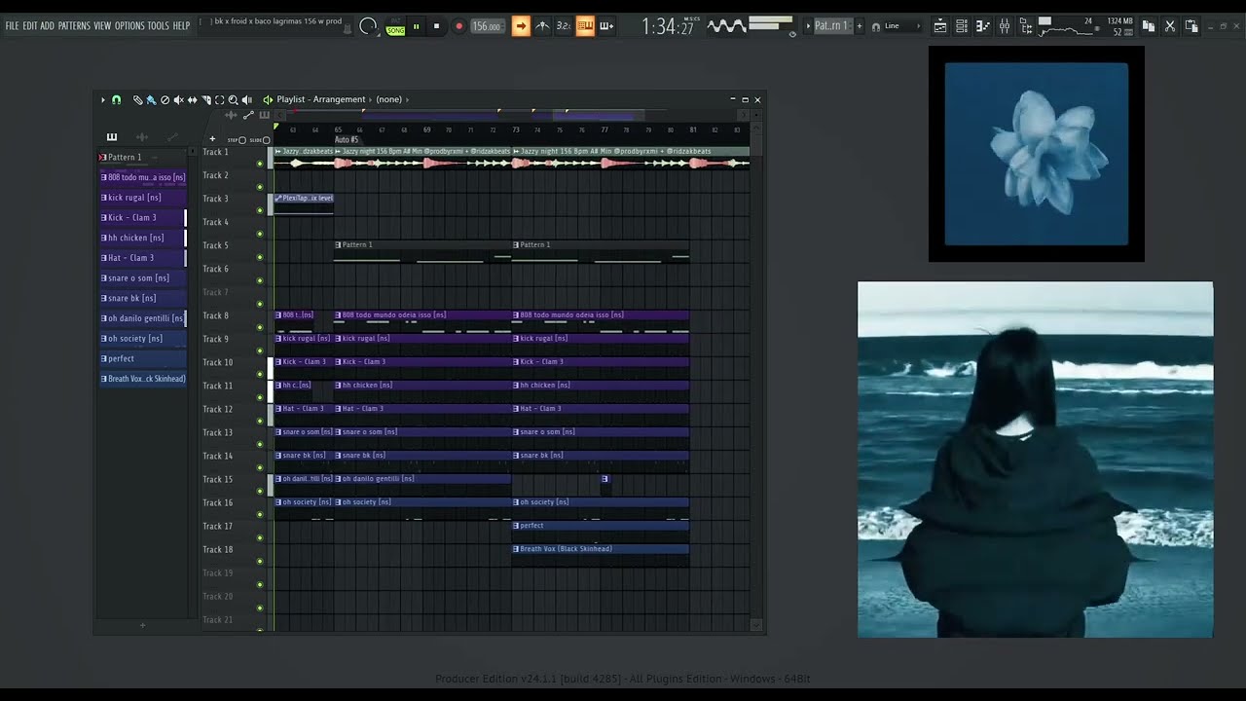Click the metronome icon

[542, 26]
